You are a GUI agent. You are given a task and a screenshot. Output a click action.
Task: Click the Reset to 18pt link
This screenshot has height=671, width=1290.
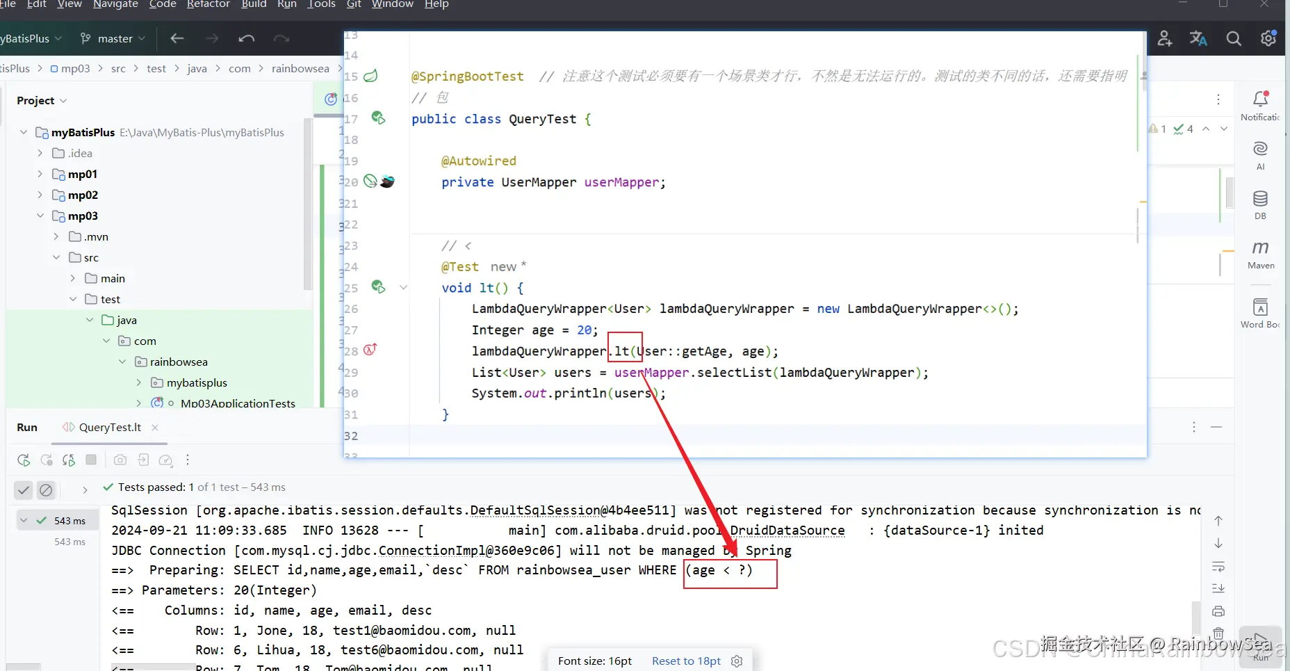click(x=686, y=661)
